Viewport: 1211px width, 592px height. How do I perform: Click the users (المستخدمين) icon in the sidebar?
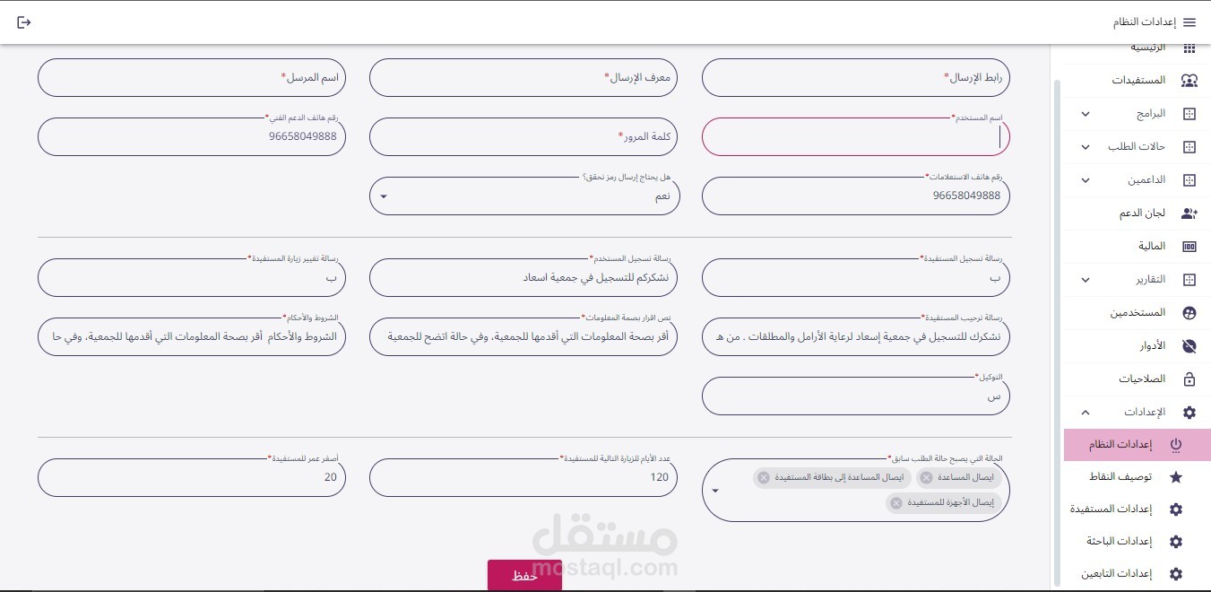1189,313
